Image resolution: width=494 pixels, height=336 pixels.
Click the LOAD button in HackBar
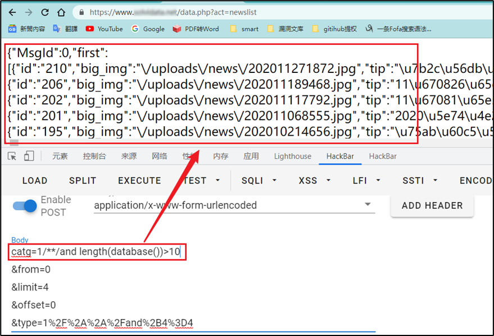coord(35,181)
